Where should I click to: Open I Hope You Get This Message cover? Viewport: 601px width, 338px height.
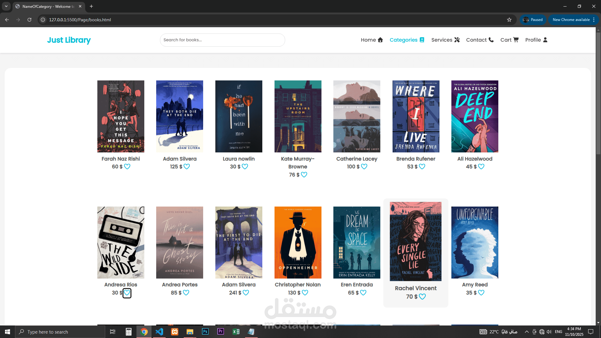121,116
